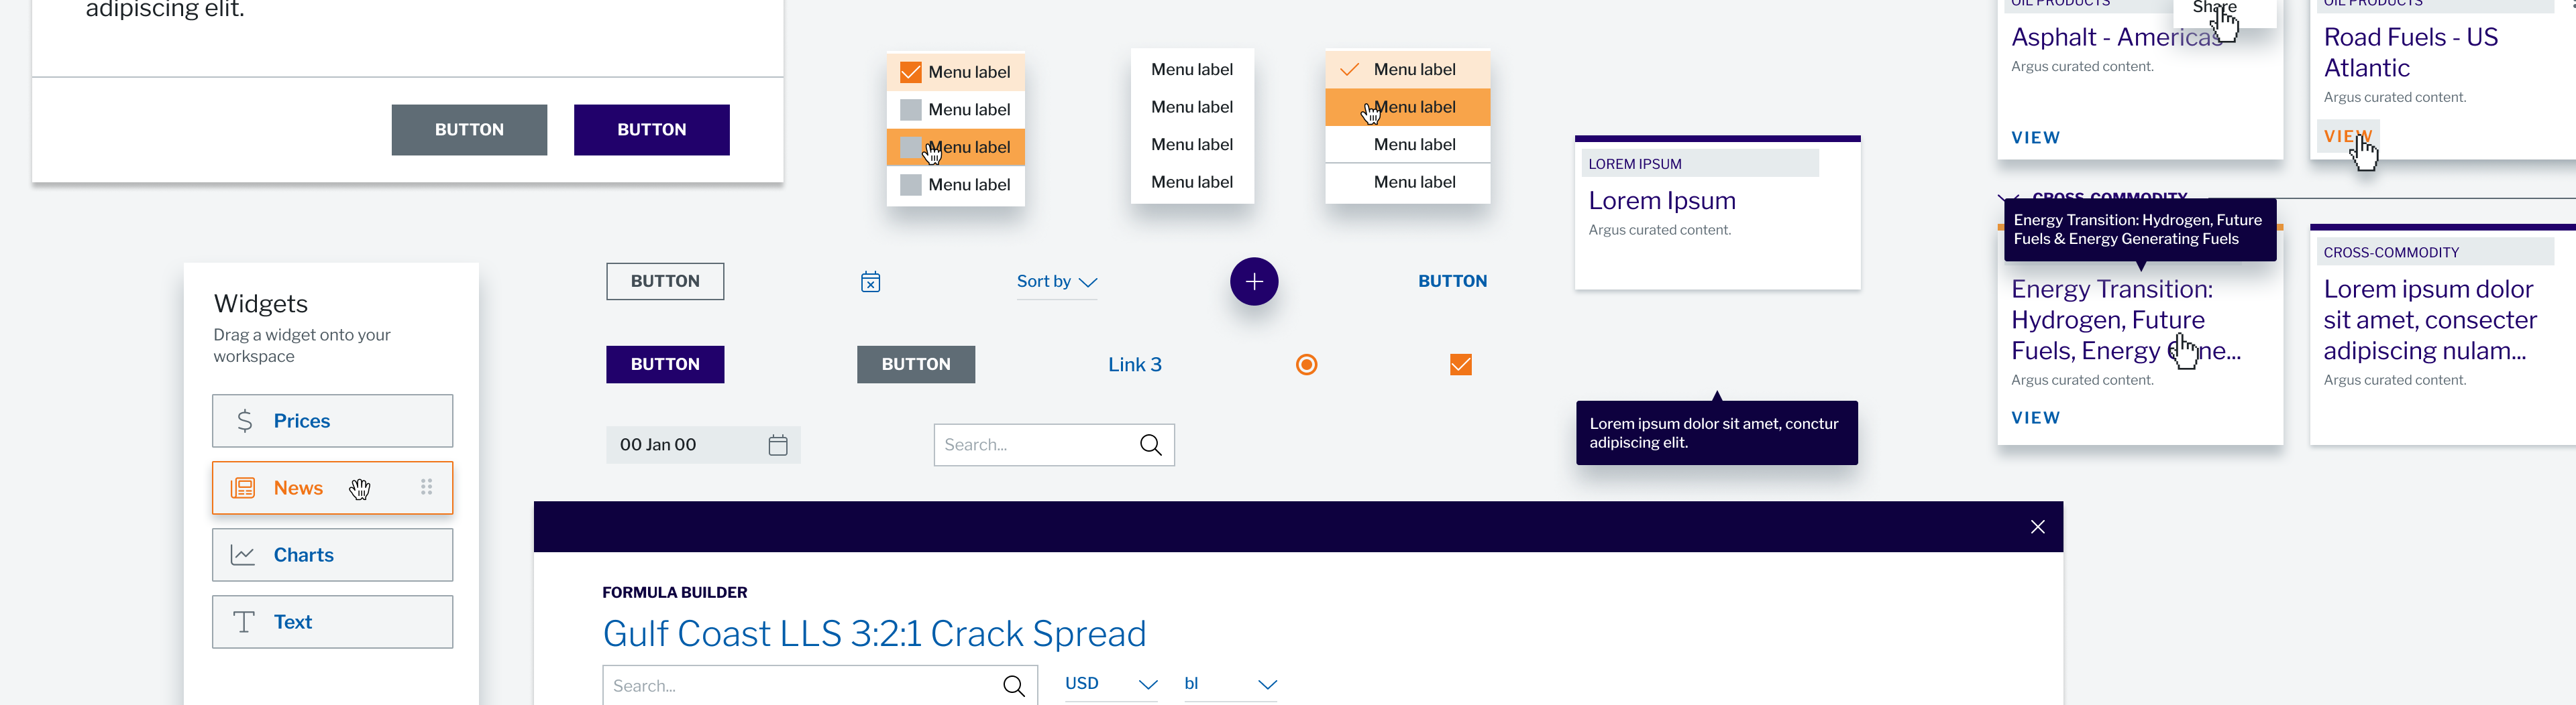Click VIEW on the Asphalt - Americas card
Viewport: 2576px width, 705px height.
click(2035, 138)
